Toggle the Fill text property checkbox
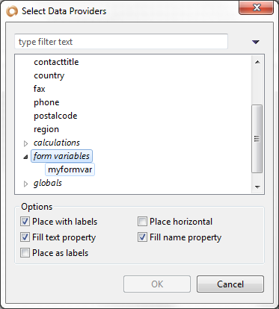Screen dimensions: 279x309 click(x=25, y=237)
